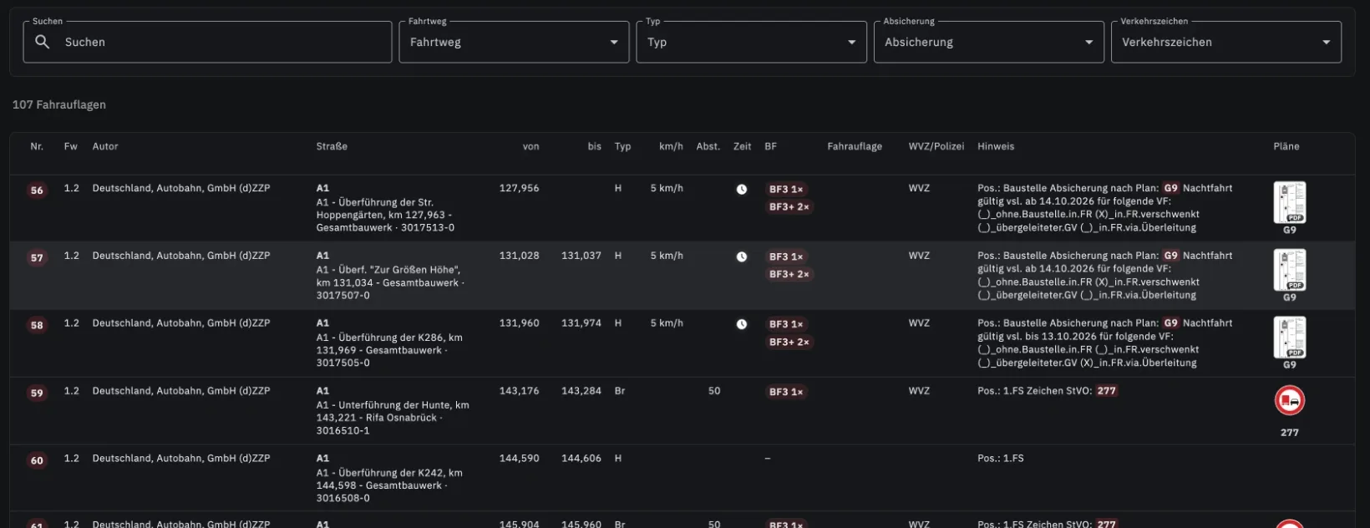Click the 277 traffic sign icon in row 59
The image size is (1370, 528).
[x=1289, y=401]
